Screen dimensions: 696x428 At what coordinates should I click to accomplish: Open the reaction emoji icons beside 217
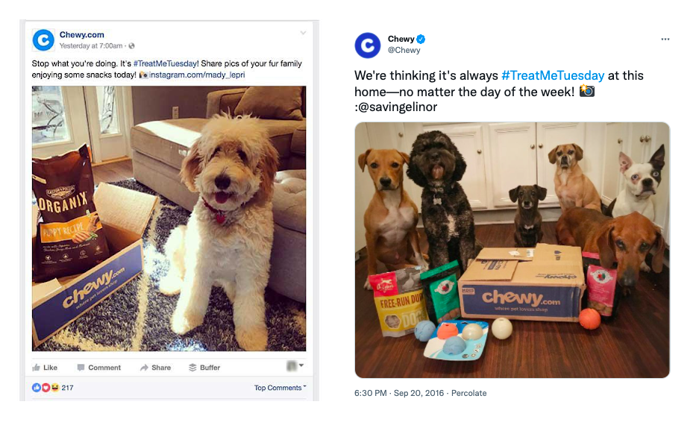(46, 388)
